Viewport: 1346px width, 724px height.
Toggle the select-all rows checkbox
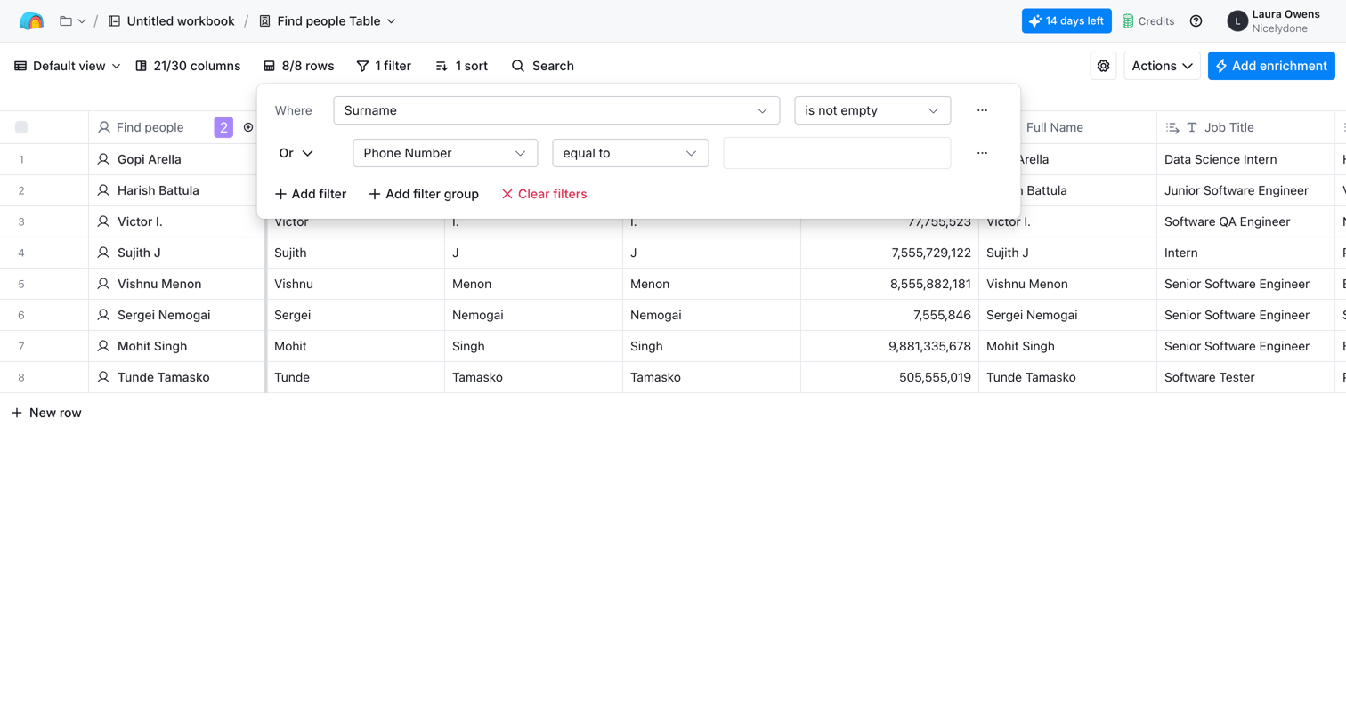pos(21,127)
